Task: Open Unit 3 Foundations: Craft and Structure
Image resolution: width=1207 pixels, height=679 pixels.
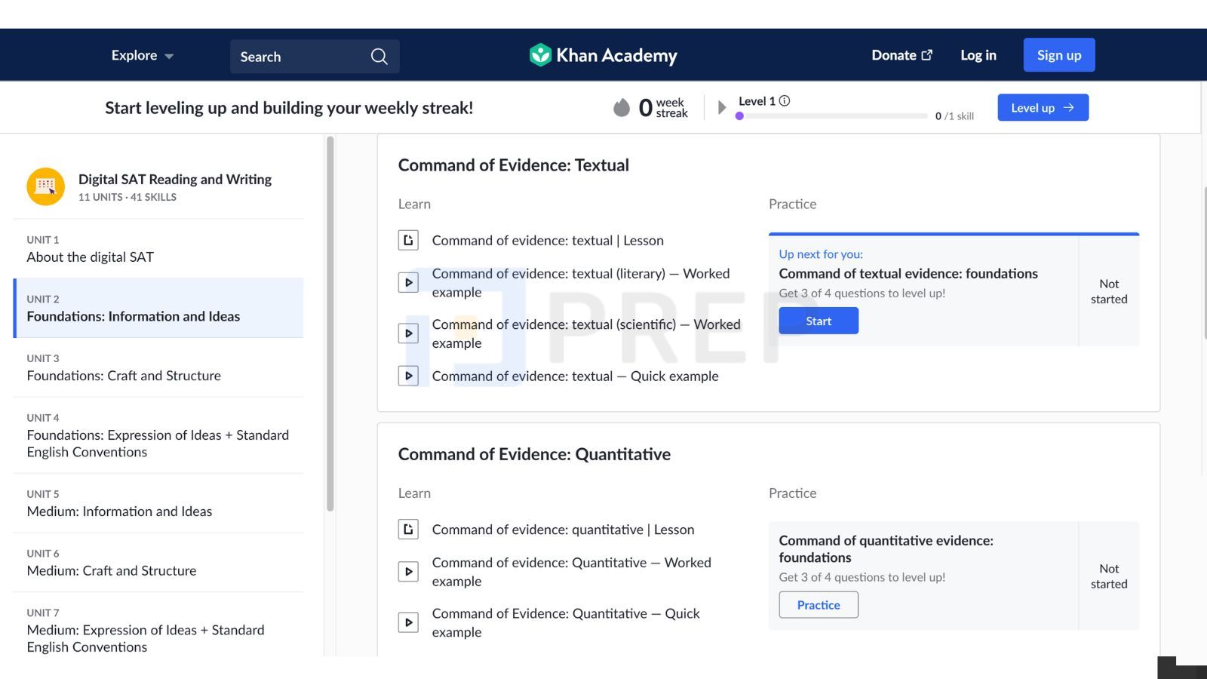Action: pos(158,367)
